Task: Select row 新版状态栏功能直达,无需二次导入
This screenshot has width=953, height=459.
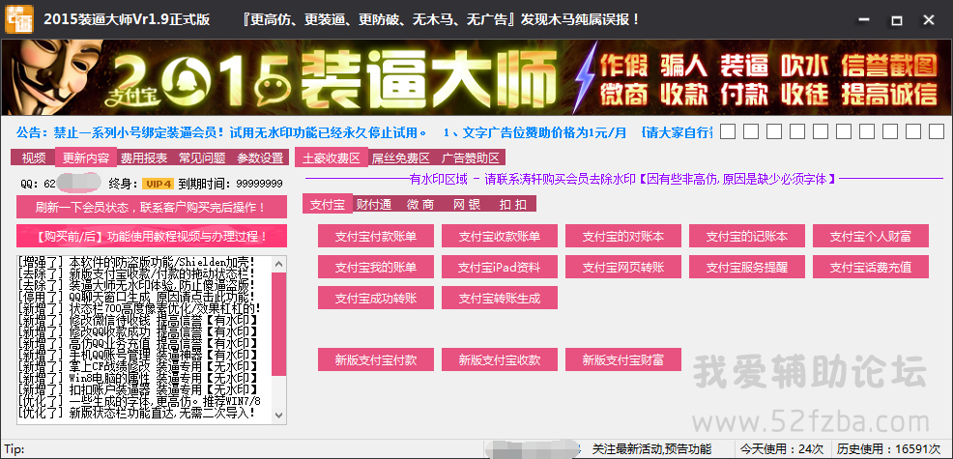Action: pos(137,414)
